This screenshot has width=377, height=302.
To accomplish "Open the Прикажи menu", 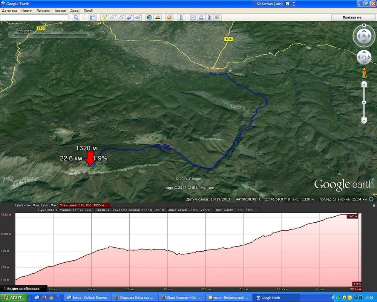I will 43,11.
